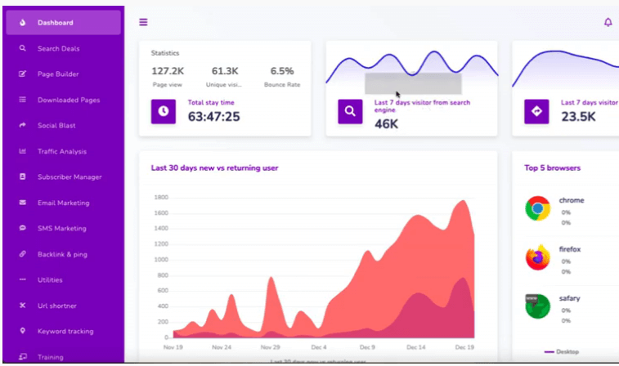The image size is (619, 366).
Task: Click the 63:47:25 stay time
Action: click(213, 117)
